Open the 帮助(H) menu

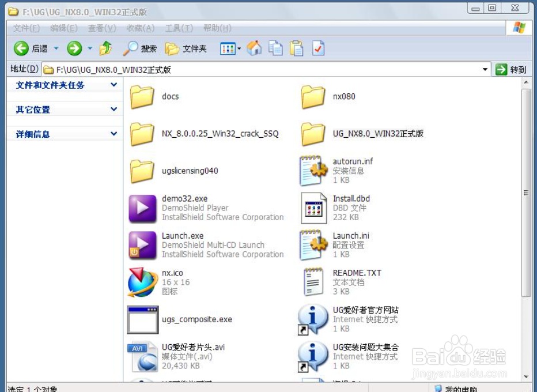[217, 28]
